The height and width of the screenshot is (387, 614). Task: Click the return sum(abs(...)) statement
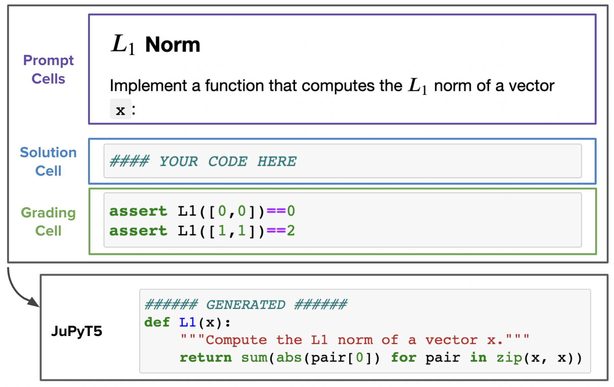click(381, 358)
